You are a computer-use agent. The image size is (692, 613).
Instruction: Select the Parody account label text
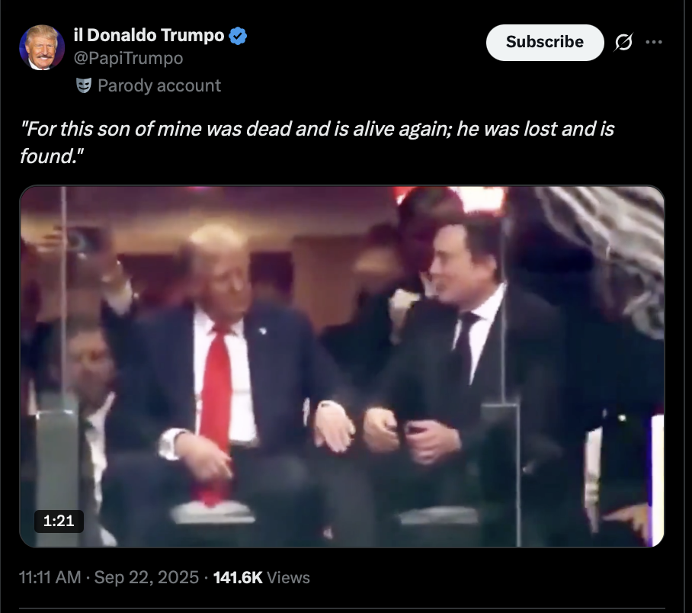click(159, 85)
